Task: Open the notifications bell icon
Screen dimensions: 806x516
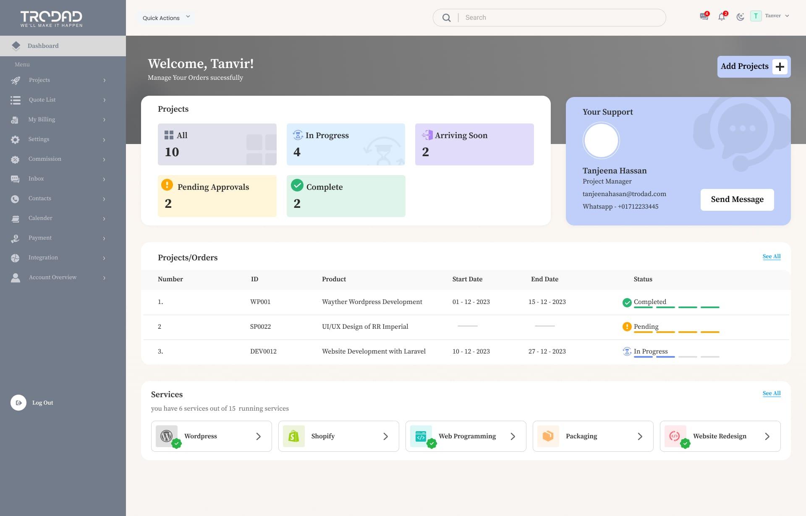Action: [x=722, y=17]
